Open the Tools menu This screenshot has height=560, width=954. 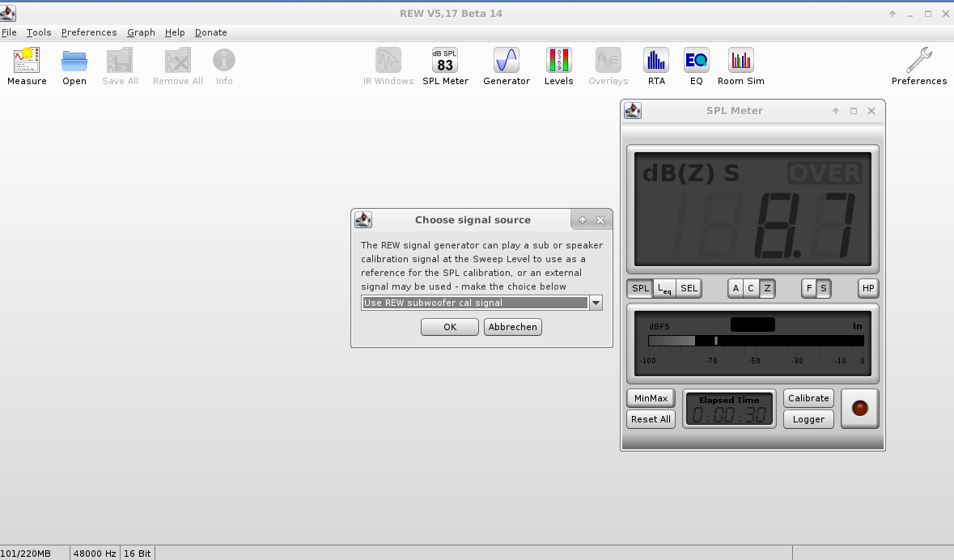pos(39,32)
